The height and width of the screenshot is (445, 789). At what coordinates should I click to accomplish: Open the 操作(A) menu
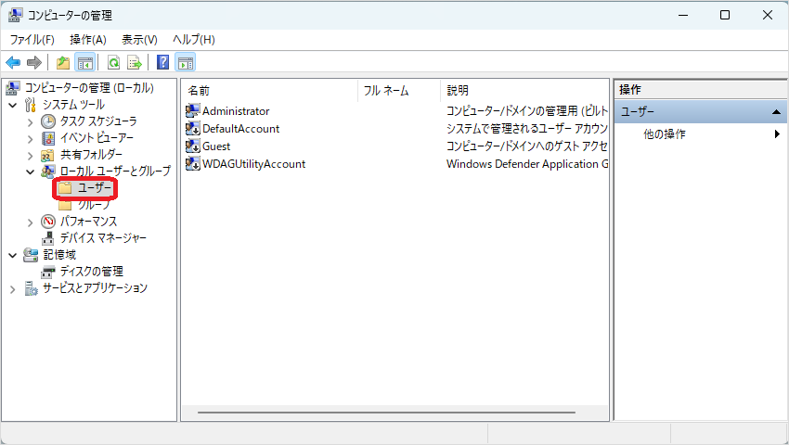pos(88,40)
